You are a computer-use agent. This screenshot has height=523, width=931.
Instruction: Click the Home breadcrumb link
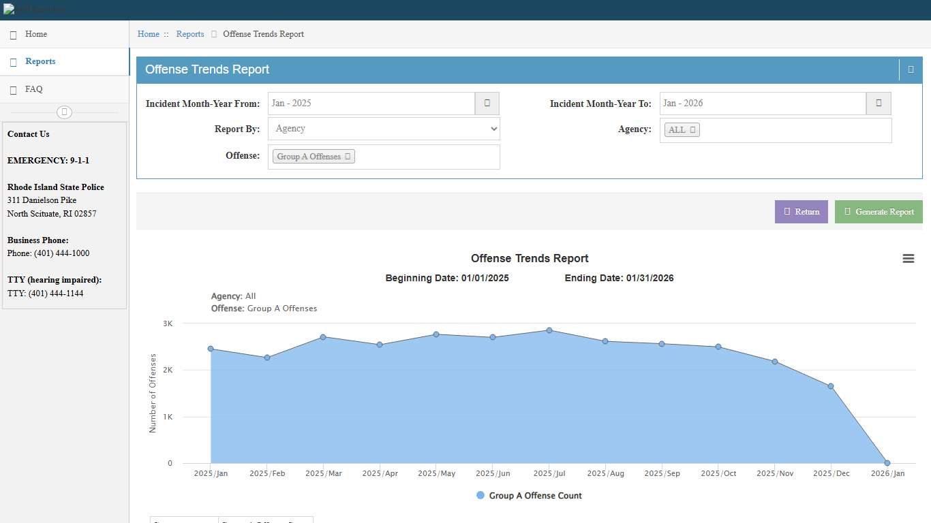click(x=148, y=34)
